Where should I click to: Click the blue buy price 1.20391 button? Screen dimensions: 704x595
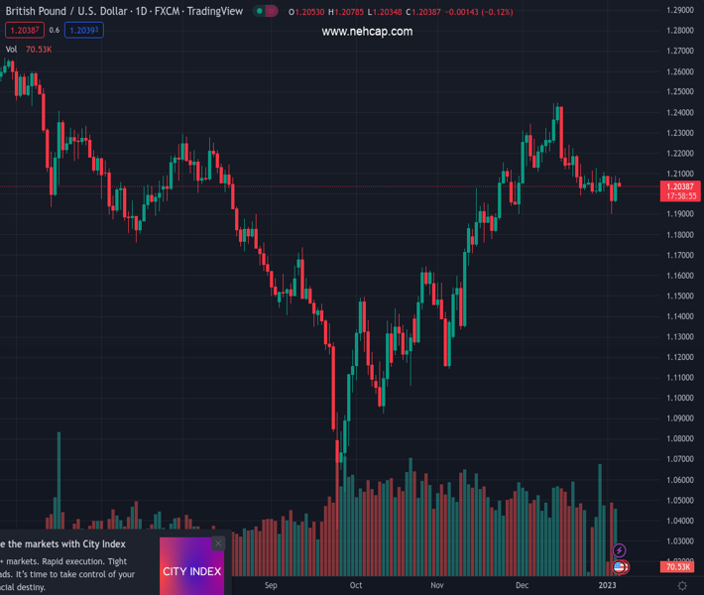(x=84, y=31)
